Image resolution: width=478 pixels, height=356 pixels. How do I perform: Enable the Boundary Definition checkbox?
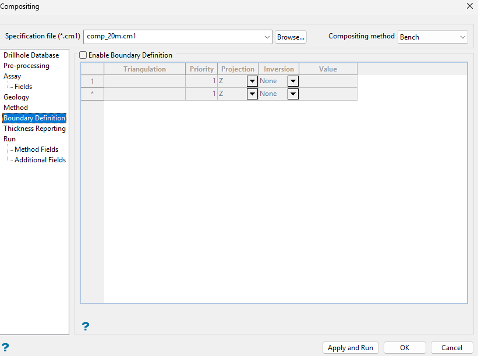pos(83,55)
